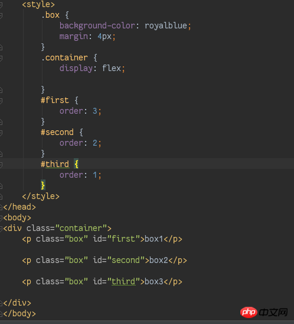Click the order 3 value
The height and width of the screenshot is (324, 294).
pyautogui.click(x=94, y=111)
